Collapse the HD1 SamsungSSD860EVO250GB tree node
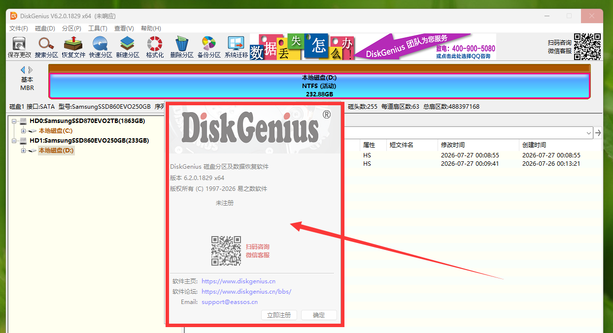The image size is (613, 333). tap(15, 141)
